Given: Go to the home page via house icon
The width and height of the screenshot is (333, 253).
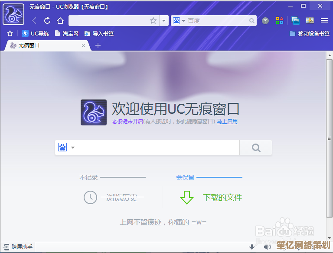Looking at the screenshot, I should pyautogui.click(x=60, y=20).
